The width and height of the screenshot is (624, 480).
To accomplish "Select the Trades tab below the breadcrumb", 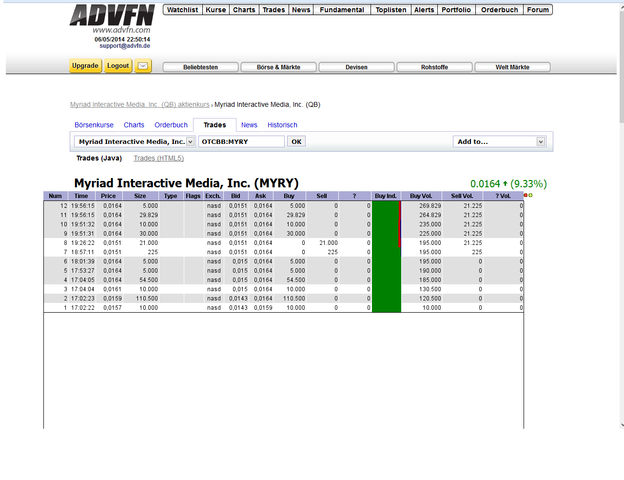I will coord(215,125).
